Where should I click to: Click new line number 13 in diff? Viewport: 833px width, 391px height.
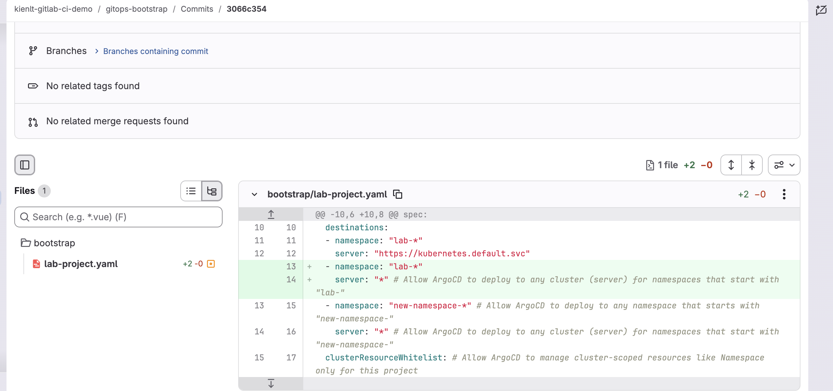pos(291,266)
